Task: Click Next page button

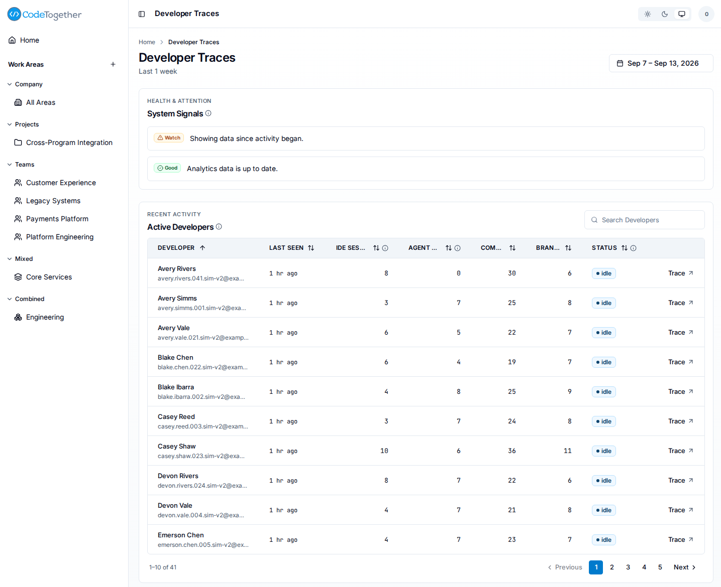Action: click(x=685, y=567)
